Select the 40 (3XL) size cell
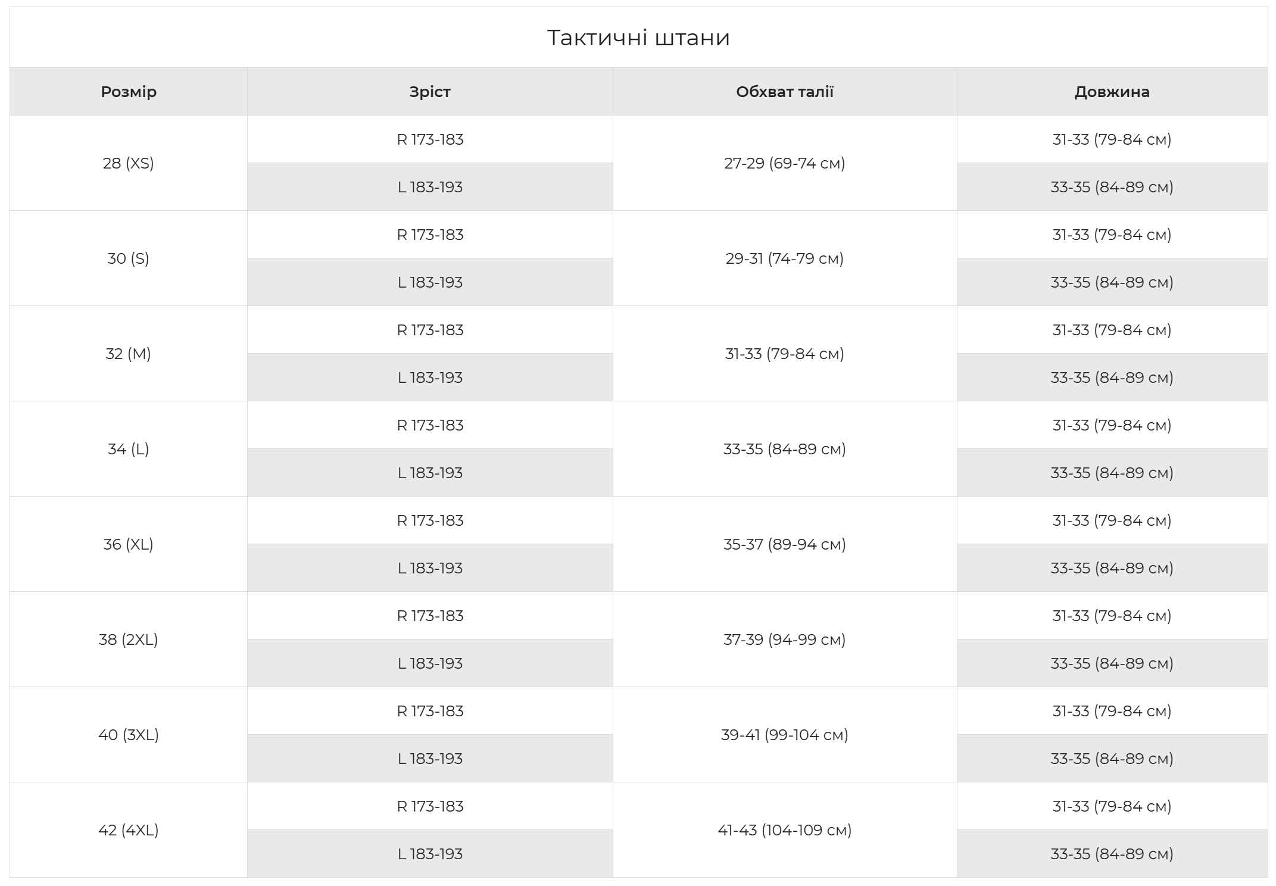 click(129, 735)
